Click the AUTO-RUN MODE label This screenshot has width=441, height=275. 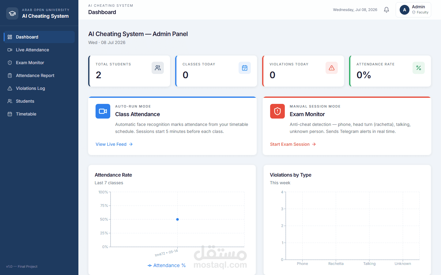[x=133, y=106]
